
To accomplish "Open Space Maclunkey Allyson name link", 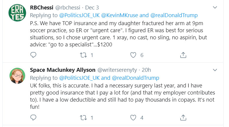I will (x=63, y=70).
